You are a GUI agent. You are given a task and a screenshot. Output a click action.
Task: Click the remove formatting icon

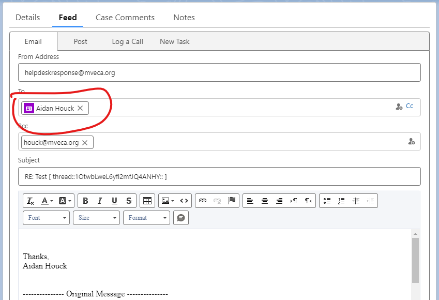click(x=31, y=201)
